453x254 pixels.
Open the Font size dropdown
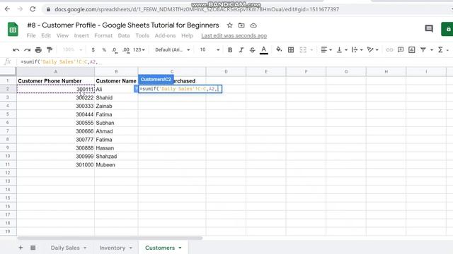point(210,50)
